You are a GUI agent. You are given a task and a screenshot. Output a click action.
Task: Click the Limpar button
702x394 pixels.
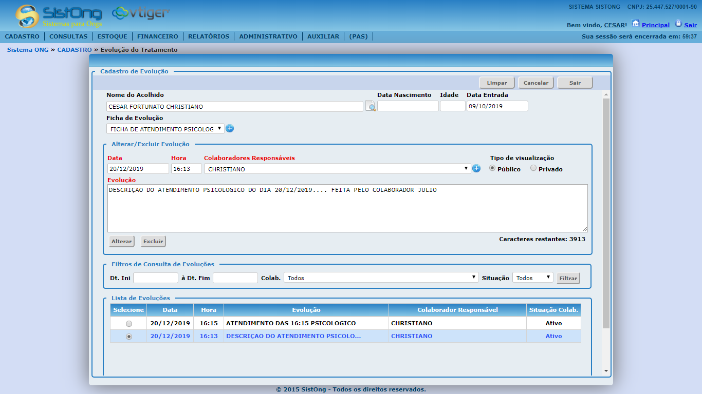497,83
